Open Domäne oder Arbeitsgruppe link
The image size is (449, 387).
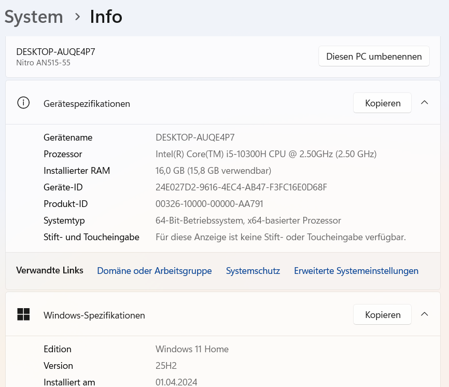click(155, 271)
